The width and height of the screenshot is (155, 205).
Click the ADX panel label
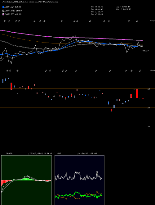pos(59,153)
